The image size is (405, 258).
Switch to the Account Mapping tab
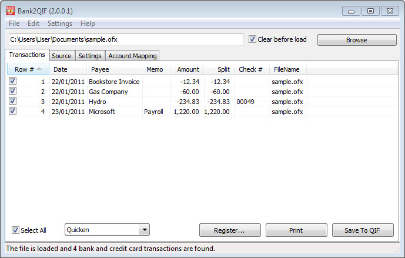[132, 56]
